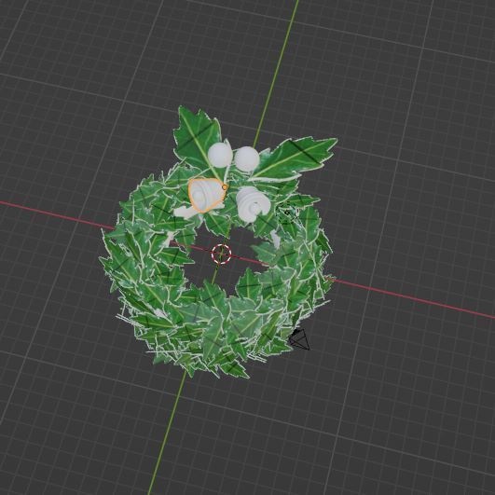Select the black camera wireframe object
495x495 pixels.
pyautogui.click(x=299, y=339)
